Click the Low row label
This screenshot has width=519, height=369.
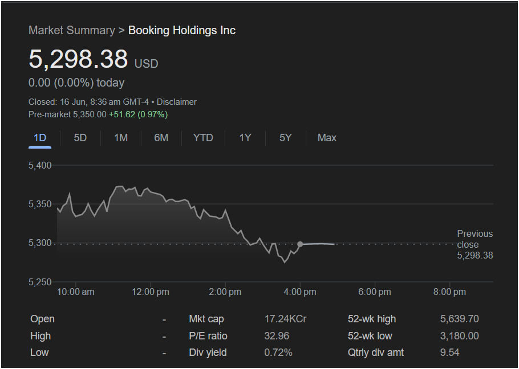click(39, 352)
